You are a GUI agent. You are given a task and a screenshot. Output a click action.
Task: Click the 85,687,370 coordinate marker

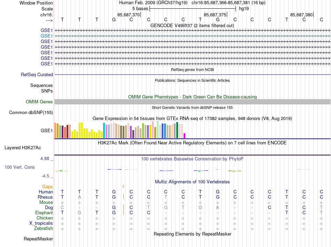pos(129,15)
